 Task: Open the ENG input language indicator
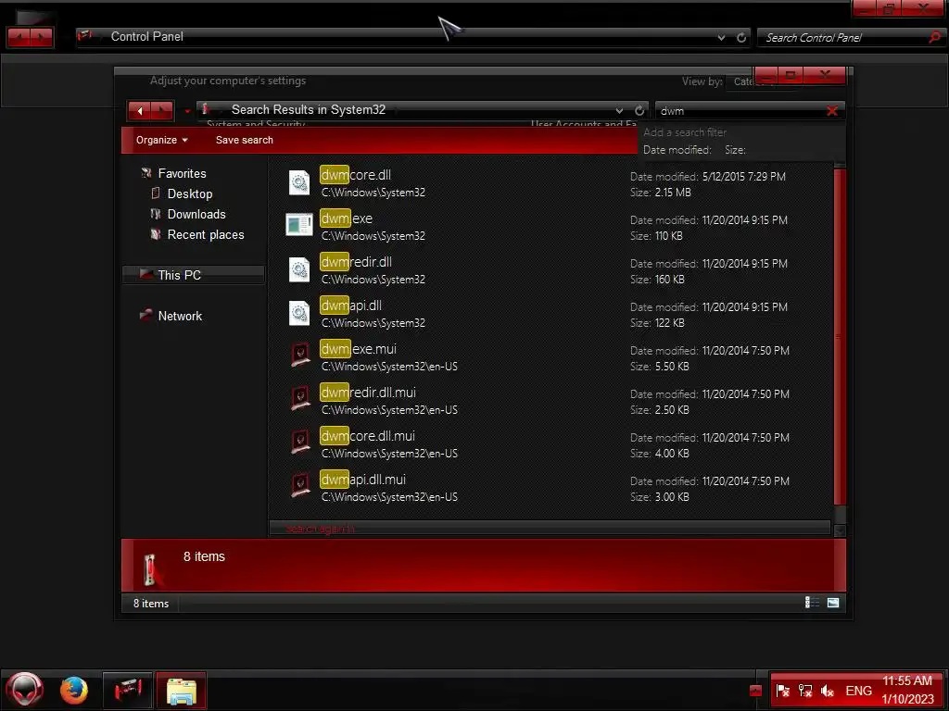click(x=858, y=691)
